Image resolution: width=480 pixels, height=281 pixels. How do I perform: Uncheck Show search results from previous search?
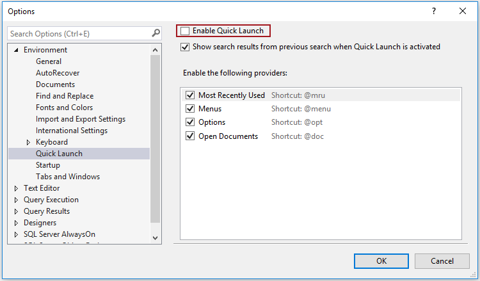(x=186, y=47)
